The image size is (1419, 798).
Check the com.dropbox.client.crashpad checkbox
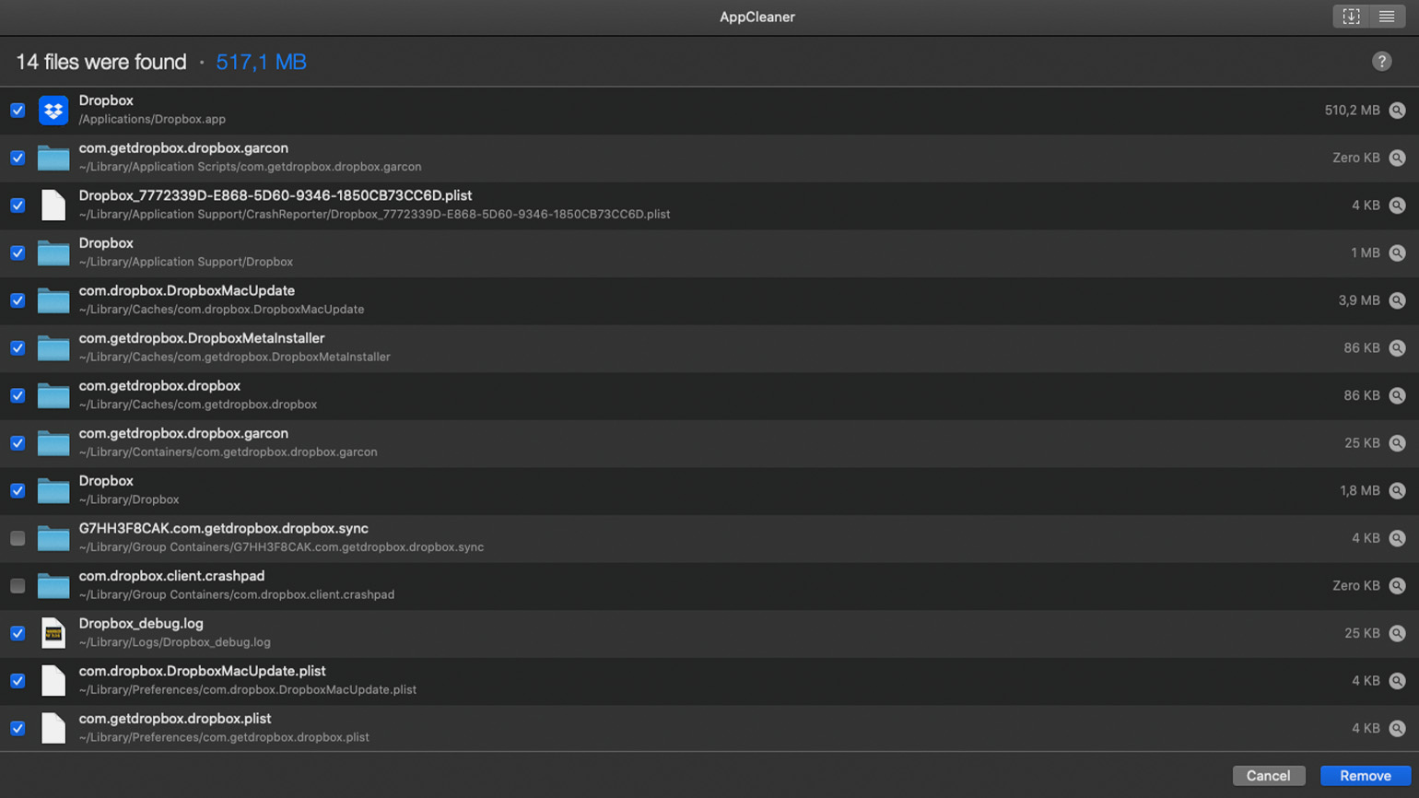pyautogui.click(x=18, y=586)
